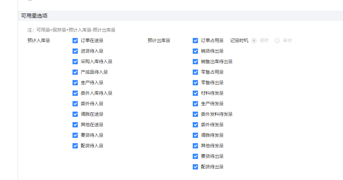Toggle the 委外待入量 checkbox
Screen dimensions: 343x180
[x=75, y=104]
